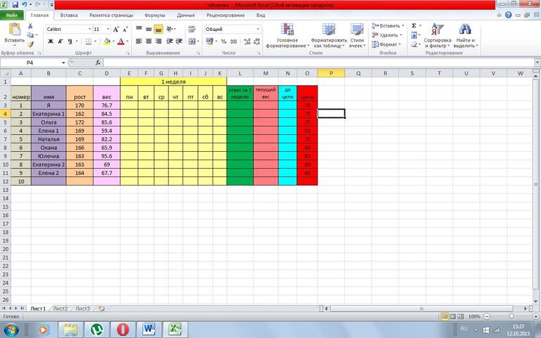Open the font size dropdown showing 11
Viewport: 541px width, 338px height.
pyautogui.click(x=107, y=30)
